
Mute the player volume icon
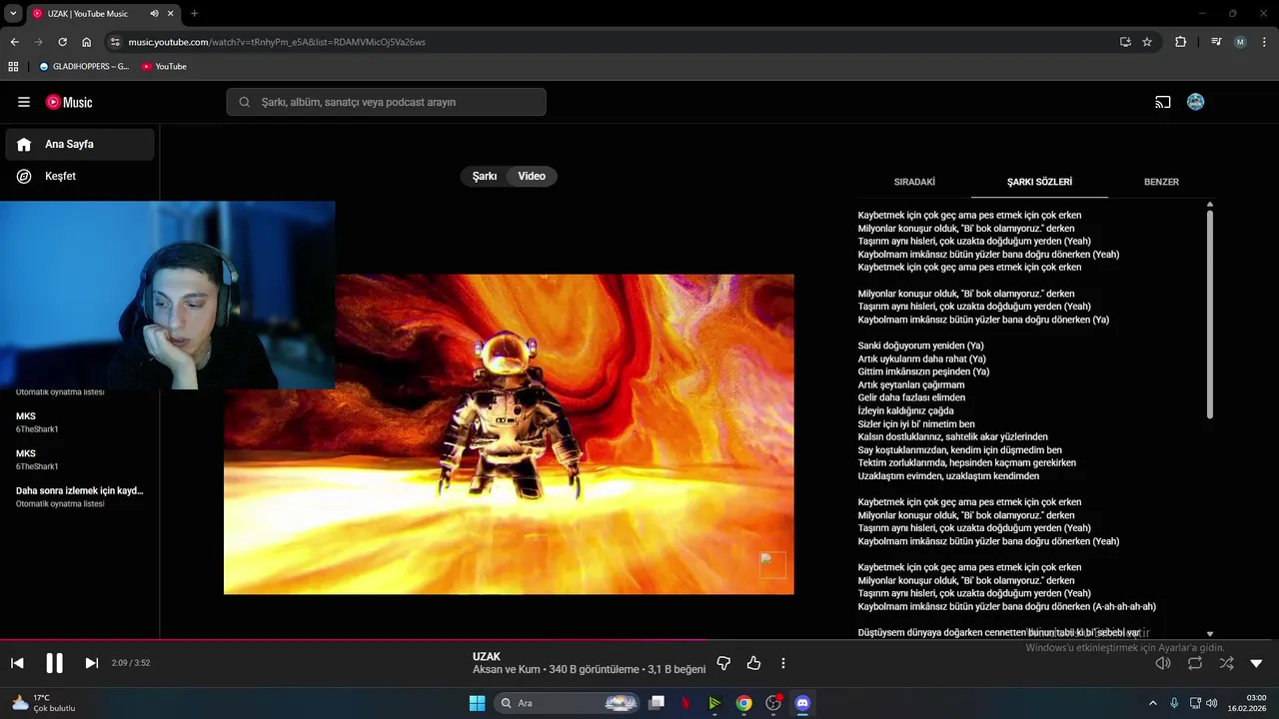[1163, 663]
